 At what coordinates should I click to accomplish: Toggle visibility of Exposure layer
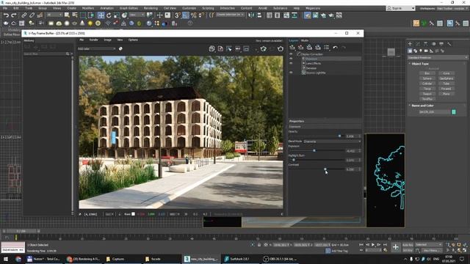[x=291, y=59]
